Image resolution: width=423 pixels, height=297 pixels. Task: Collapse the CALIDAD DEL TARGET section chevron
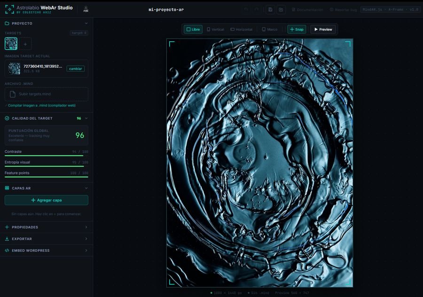tap(86, 118)
